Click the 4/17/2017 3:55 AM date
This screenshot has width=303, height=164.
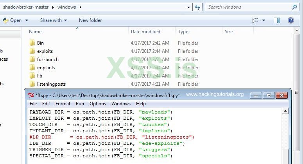coord(150,59)
